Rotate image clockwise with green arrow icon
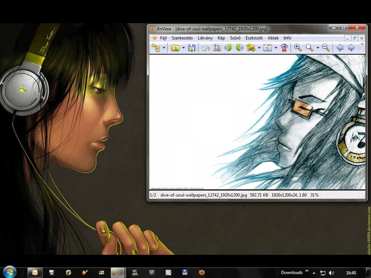This screenshot has height=278, width=371. 239,48
